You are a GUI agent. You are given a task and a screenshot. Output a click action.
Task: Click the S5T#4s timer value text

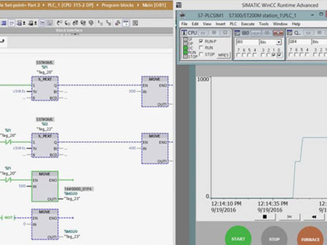pyautogui.click(x=19, y=148)
